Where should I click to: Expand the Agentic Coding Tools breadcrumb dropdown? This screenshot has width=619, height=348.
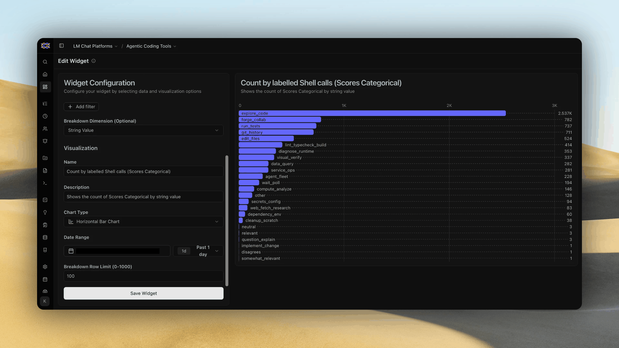click(151, 46)
